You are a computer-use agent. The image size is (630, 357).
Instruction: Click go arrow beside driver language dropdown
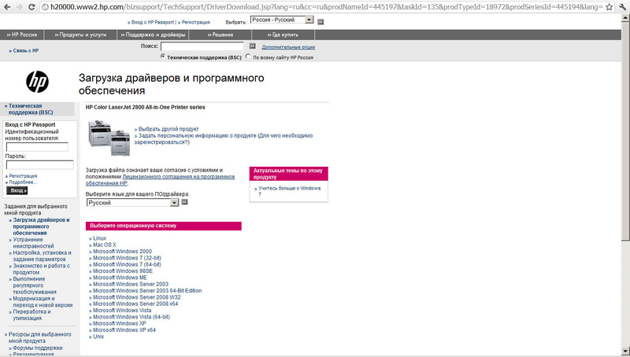pyautogui.click(x=184, y=202)
